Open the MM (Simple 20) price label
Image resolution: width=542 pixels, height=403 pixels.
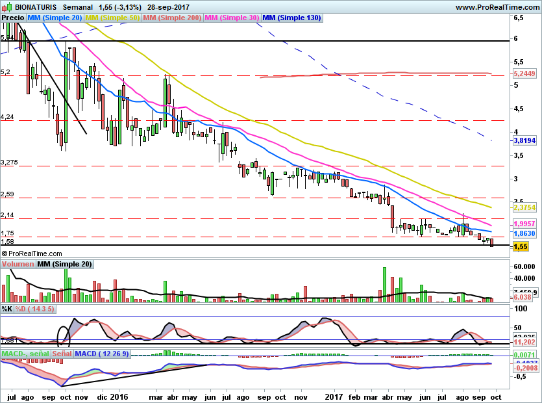(55, 18)
